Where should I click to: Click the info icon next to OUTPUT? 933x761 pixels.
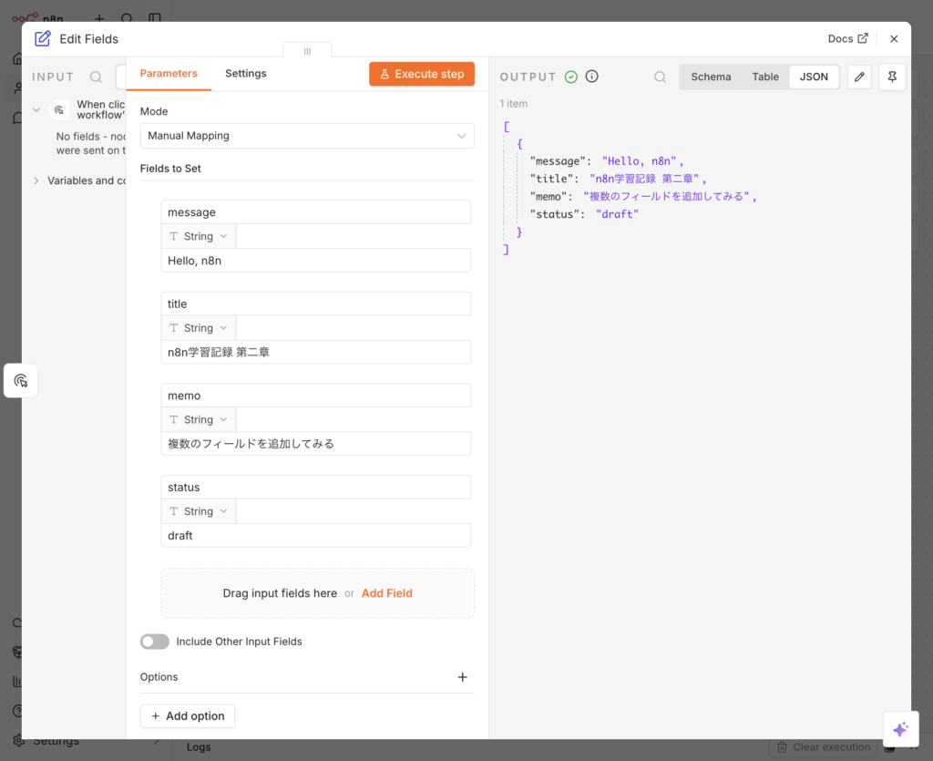pos(592,77)
